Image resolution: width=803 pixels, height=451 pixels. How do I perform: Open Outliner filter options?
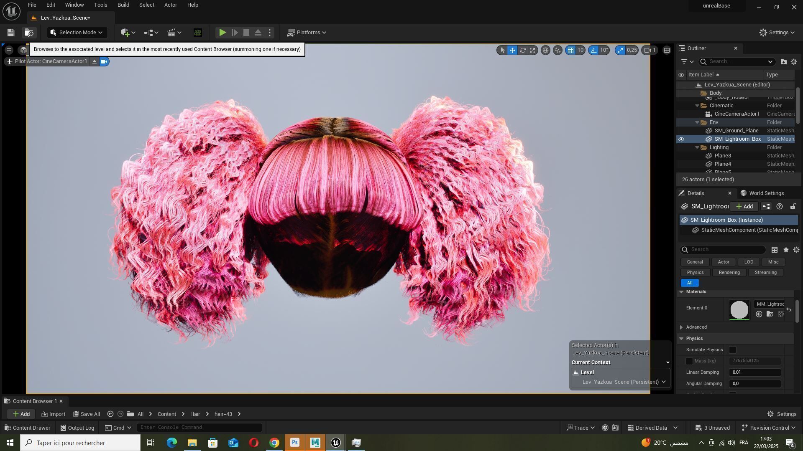tap(687, 62)
